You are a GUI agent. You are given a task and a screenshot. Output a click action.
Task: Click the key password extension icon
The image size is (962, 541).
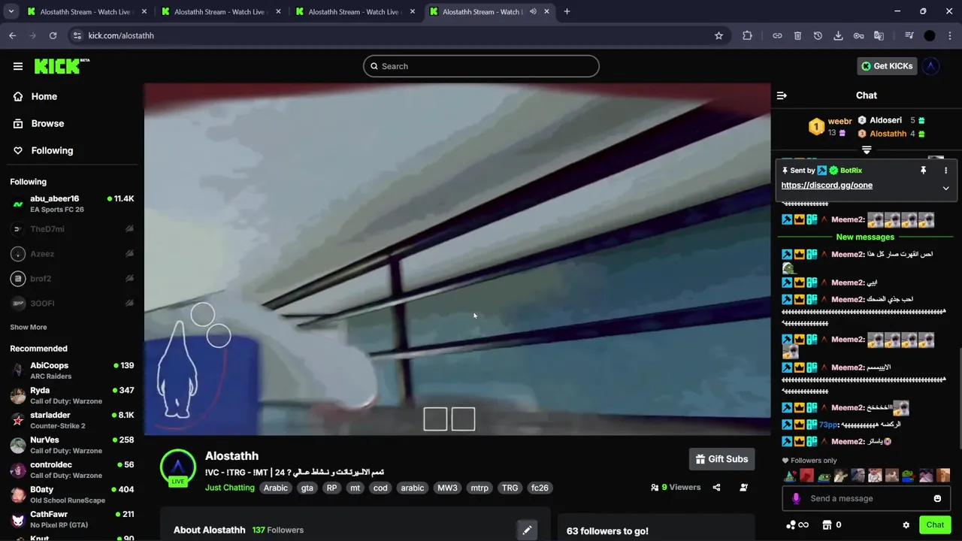[x=858, y=35]
